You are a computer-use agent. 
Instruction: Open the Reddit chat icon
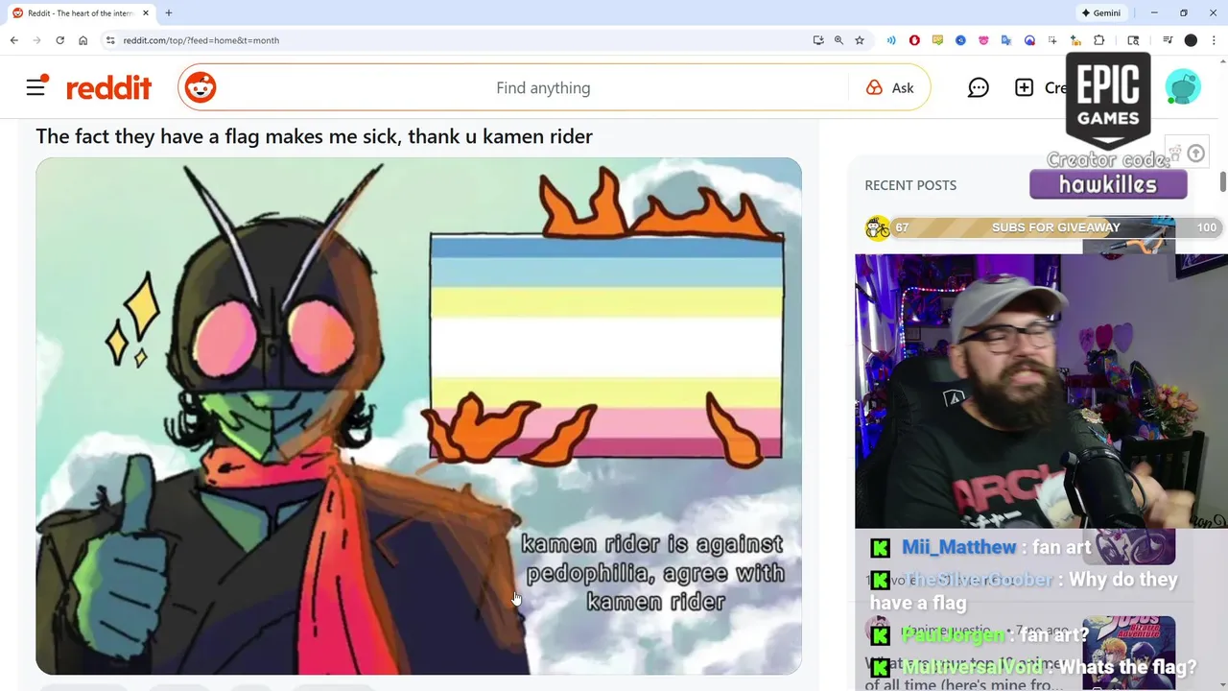pyautogui.click(x=978, y=87)
